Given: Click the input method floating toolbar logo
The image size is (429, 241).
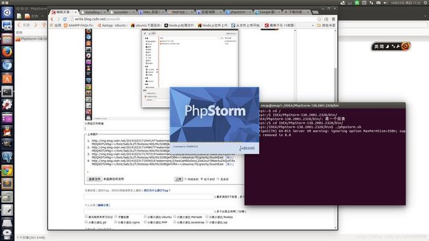Looking at the screenshot, I should (x=405, y=46).
